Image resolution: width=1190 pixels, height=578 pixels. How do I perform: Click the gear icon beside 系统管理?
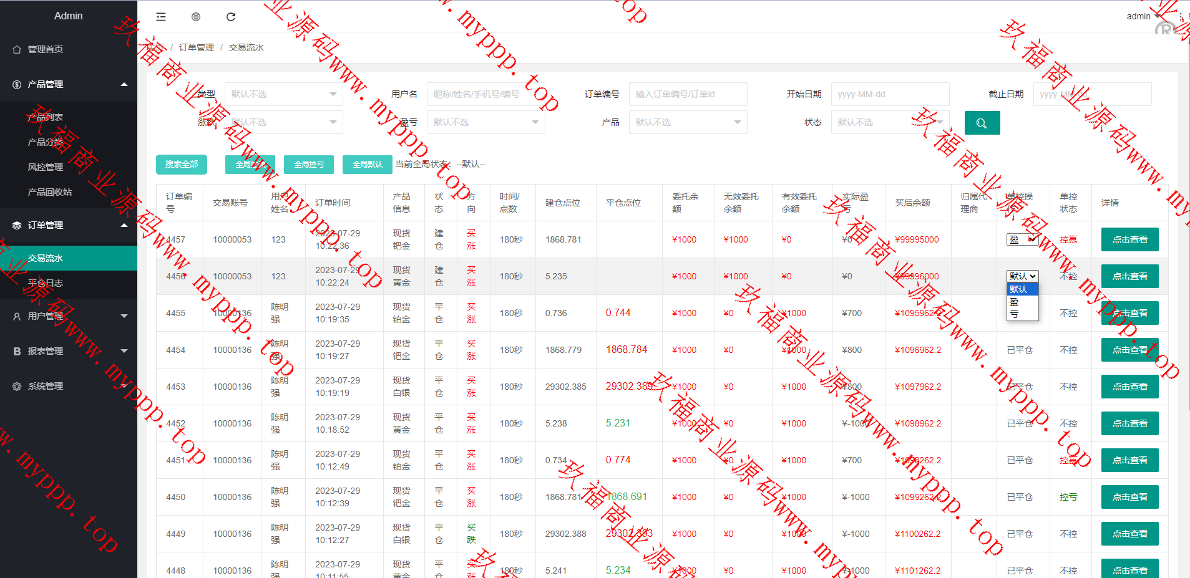click(17, 386)
